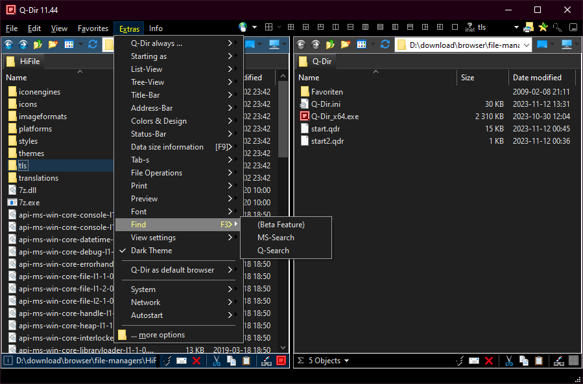Viewport: 583px width, 384px height.
Task: Click the scissors cut icon in right pane
Action: pyautogui.click(x=510, y=361)
